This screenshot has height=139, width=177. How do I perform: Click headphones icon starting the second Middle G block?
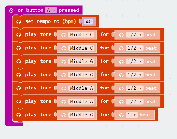[x=19, y=75]
